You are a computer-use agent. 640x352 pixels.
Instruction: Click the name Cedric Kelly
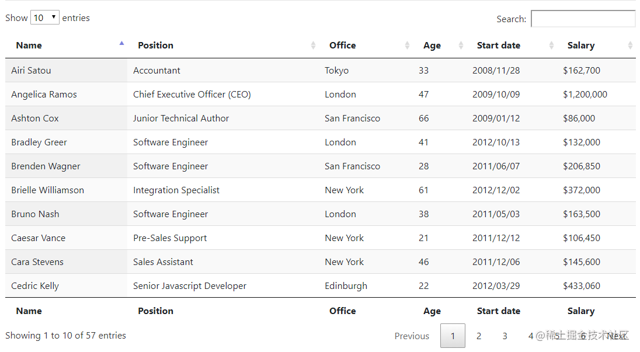click(x=35, y=286)
